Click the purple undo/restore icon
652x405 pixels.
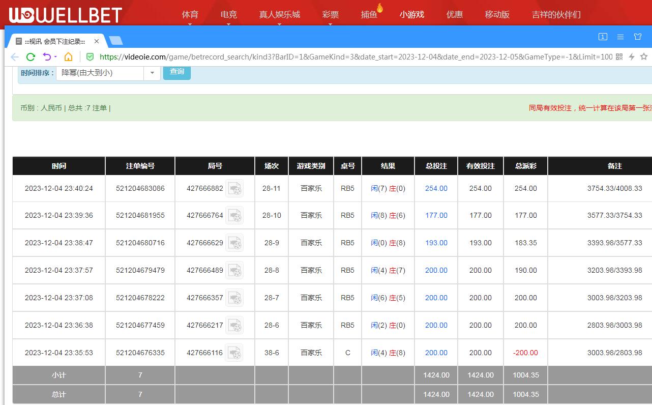click(47, 57)
